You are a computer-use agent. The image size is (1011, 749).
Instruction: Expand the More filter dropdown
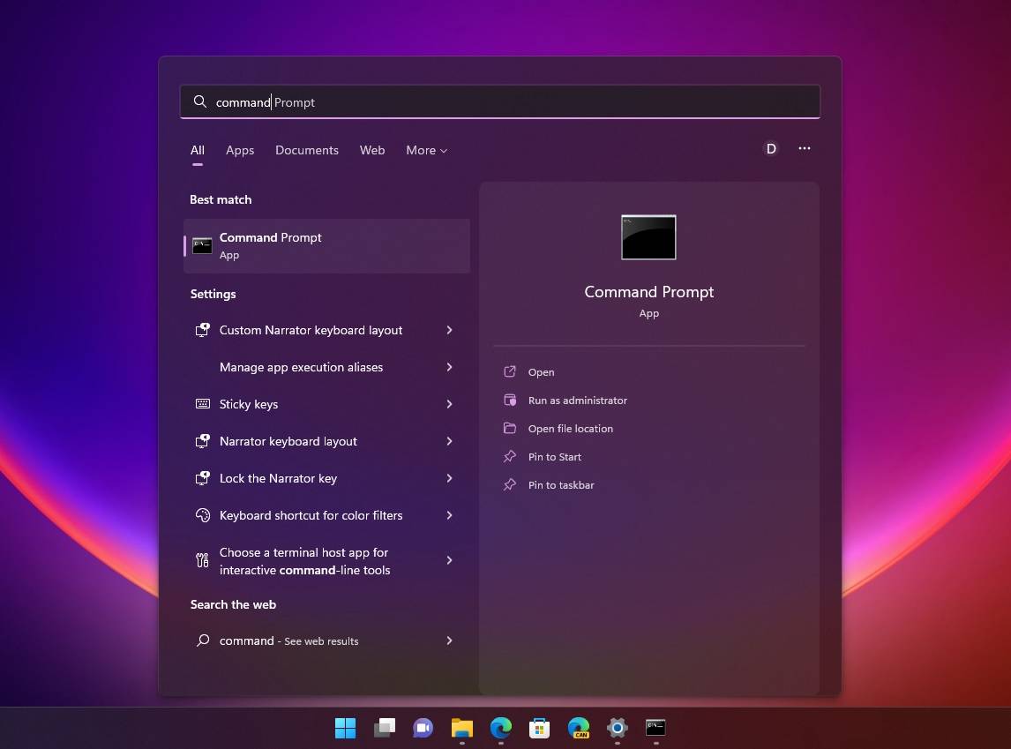click(x=426, y=150)
